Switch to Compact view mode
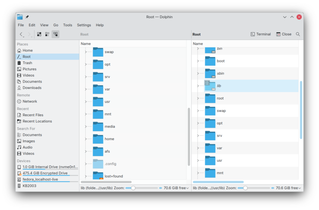The width and height of the screenshot is (319, 210). pos(47,34)
